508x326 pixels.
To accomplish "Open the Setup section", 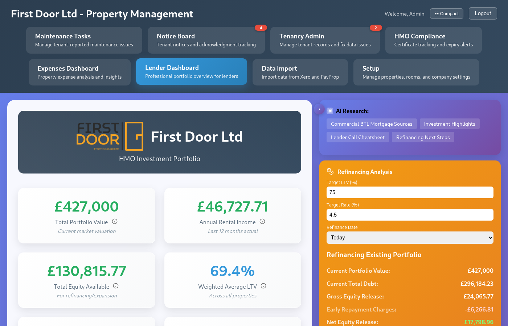I will tap(416, 72).
